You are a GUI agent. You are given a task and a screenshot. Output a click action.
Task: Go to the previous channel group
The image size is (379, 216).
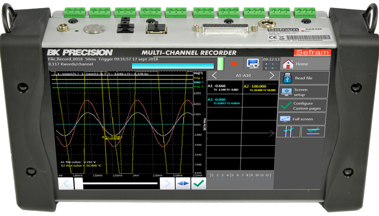point(214,76)
